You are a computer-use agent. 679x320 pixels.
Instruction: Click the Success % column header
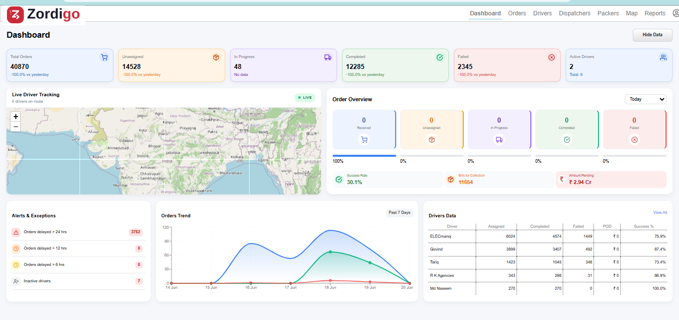[644, 226]
